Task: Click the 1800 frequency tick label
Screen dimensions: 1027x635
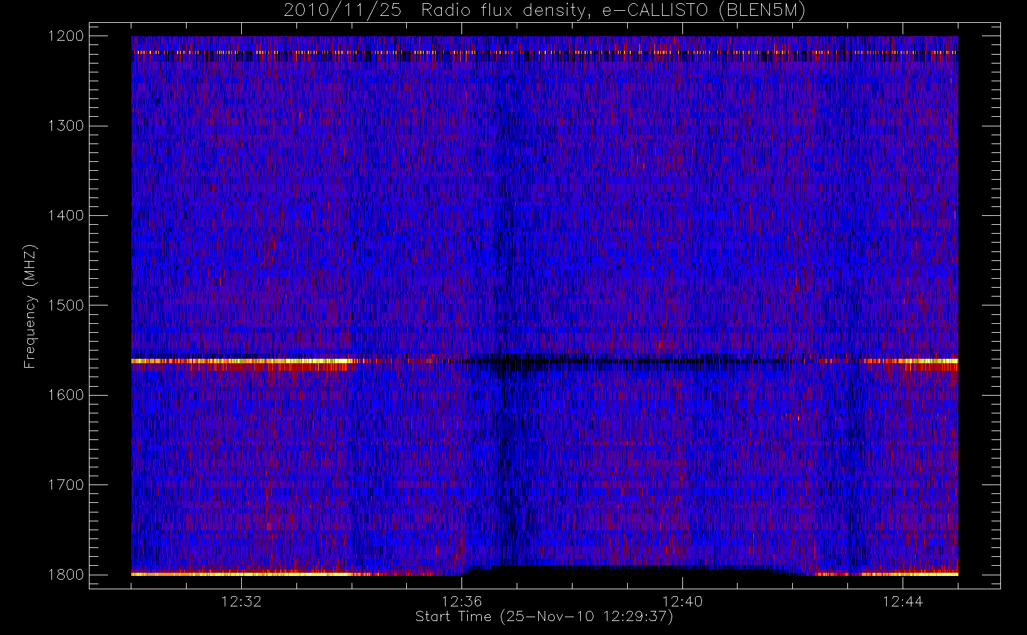Action: pos(66,574)
